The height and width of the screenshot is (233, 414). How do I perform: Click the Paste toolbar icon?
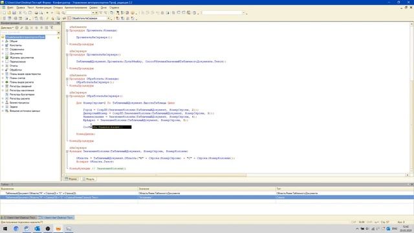click(x=30, y=13)
